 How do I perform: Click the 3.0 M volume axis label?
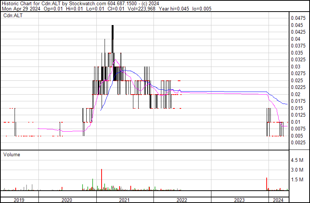click(297, 170)
